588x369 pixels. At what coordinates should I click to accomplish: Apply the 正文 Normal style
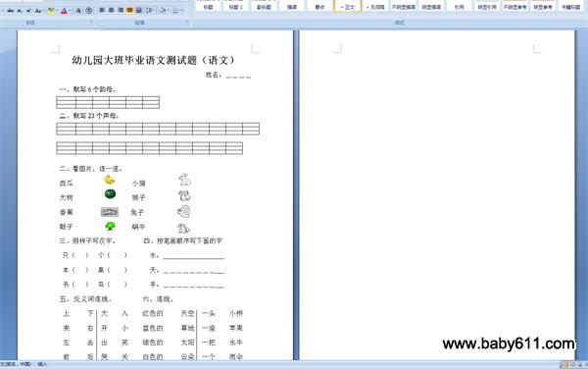[347, 7]
